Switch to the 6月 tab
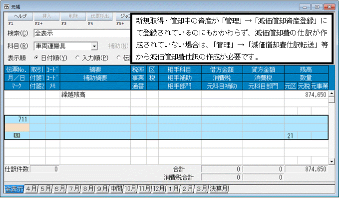The image size is (339, 198). pyautogui.click(x=59, y=188)
